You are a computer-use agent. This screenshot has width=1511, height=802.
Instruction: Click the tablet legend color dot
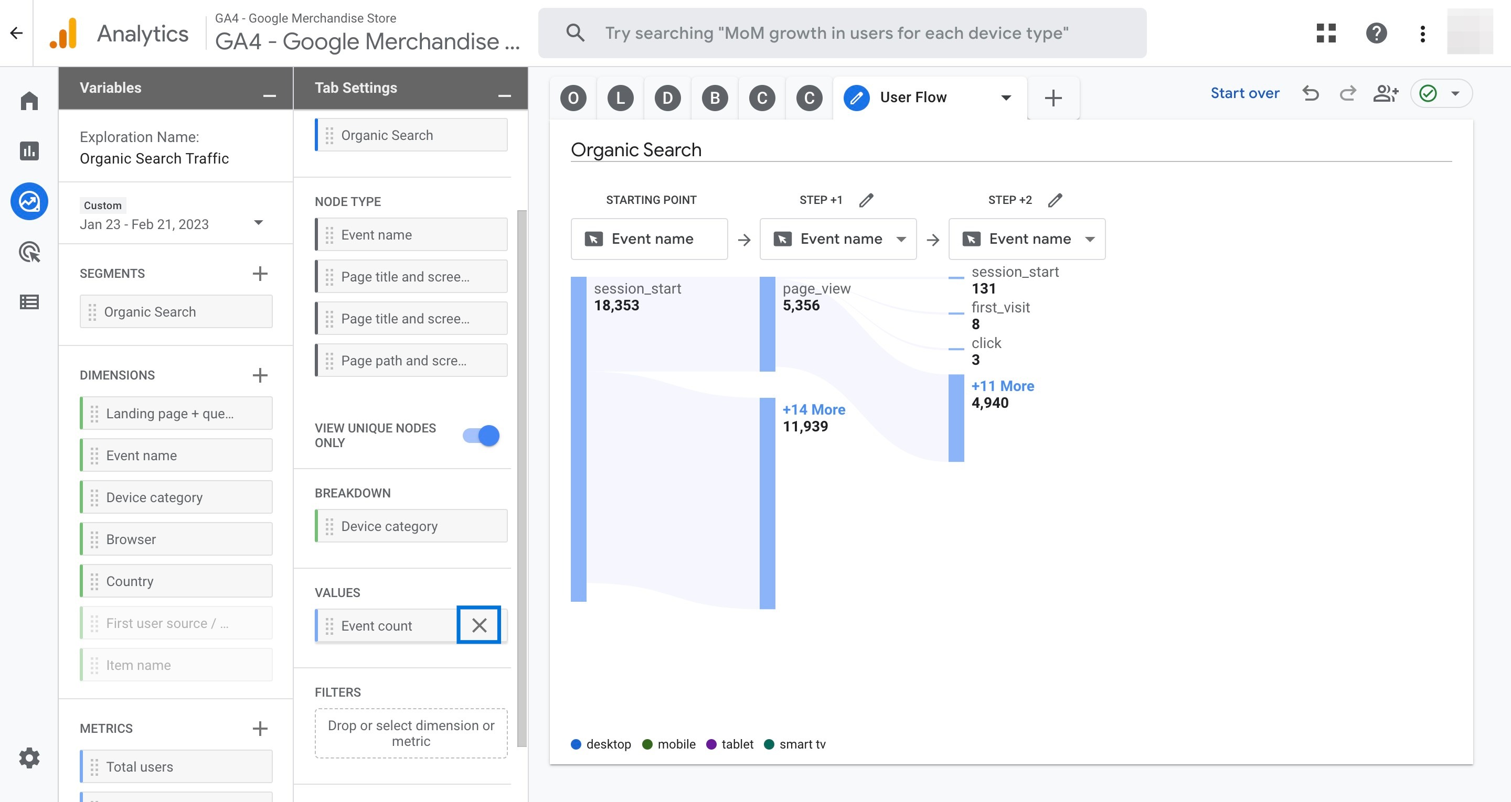[711, 744]
